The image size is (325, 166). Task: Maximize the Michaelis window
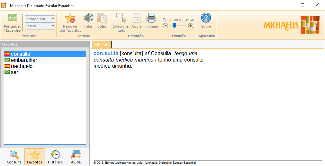pos(302,5)
